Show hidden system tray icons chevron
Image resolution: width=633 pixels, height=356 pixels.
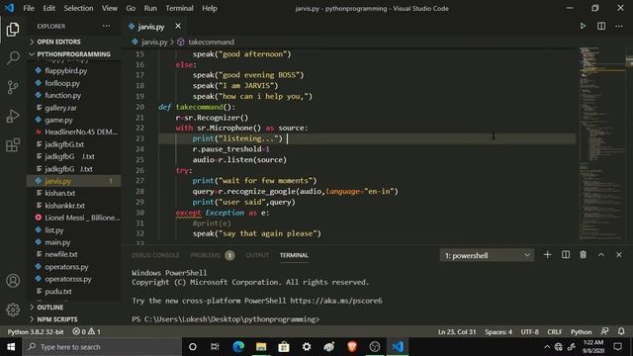coord(547,347)
